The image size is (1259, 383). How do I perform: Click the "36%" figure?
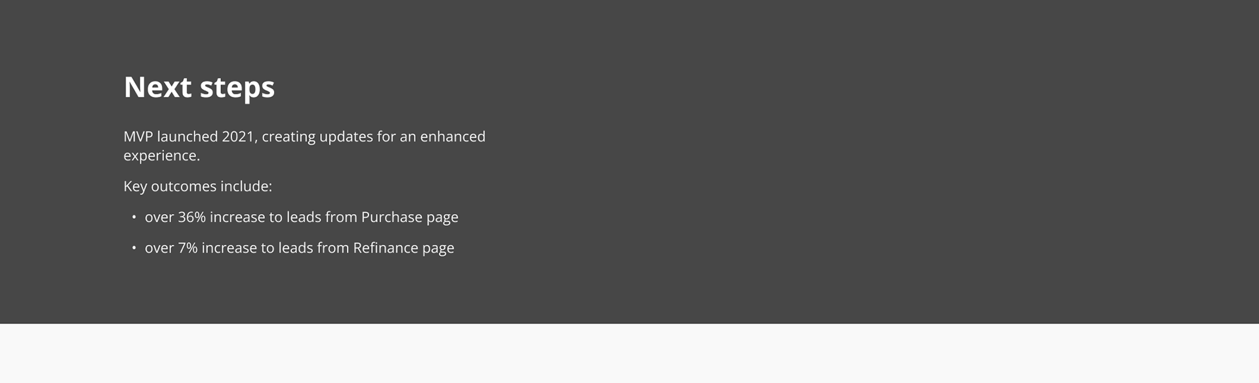(x=191, y=217)
